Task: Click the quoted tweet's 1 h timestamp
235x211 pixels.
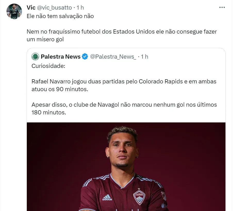Action: pyautogui.click(x=144, y=57)
